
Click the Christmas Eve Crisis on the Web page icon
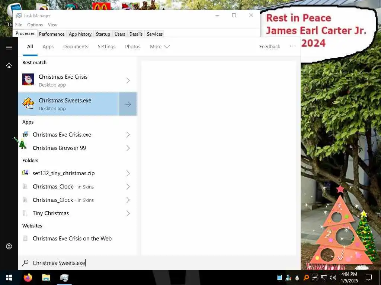click(25, 239)
